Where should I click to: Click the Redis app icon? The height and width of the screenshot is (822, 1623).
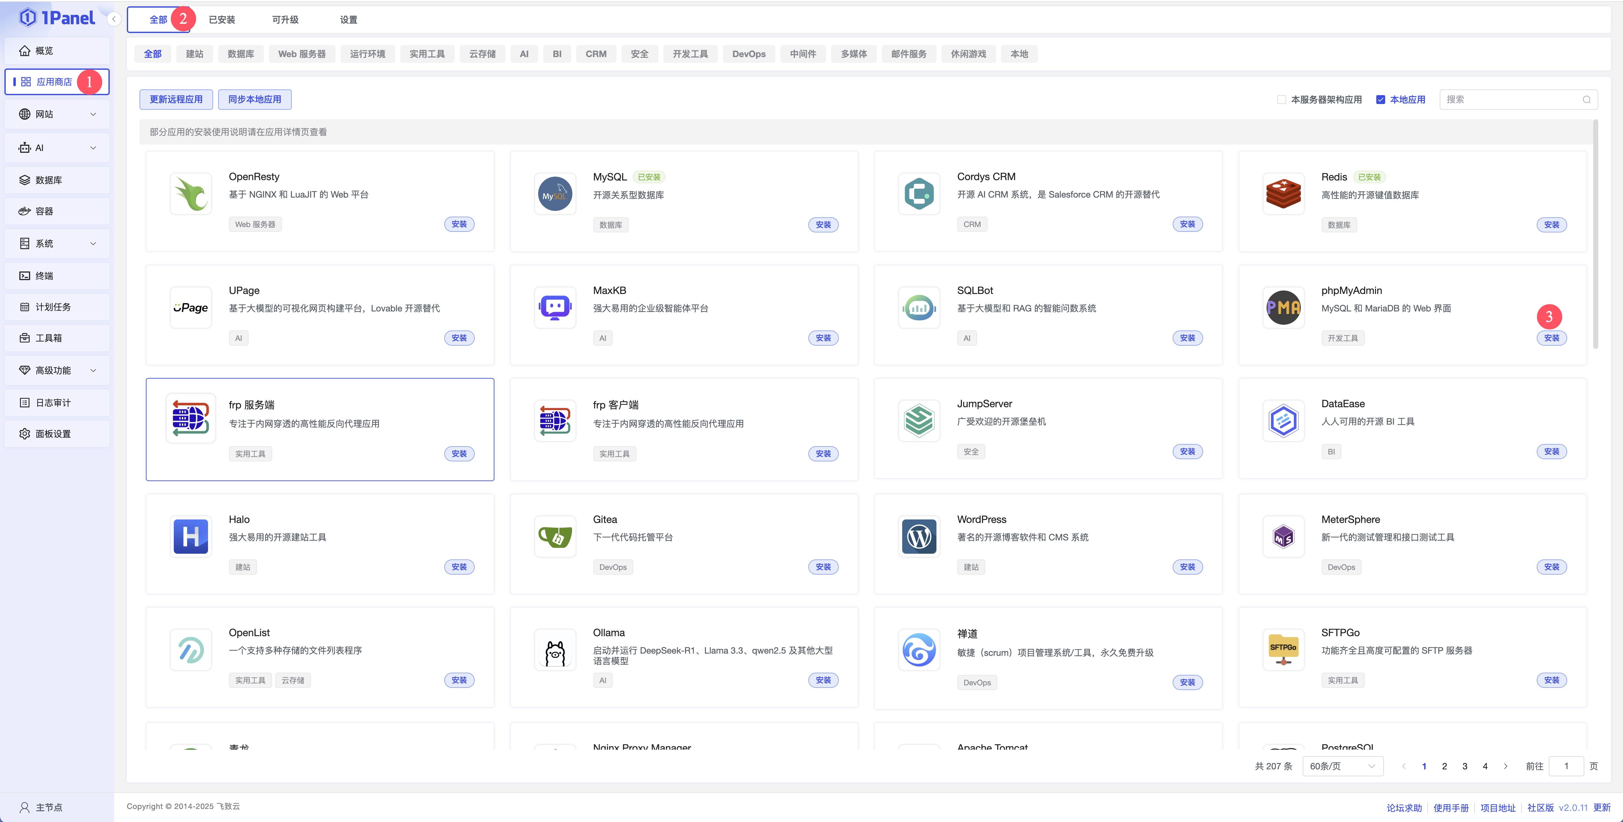[1283, 193]
